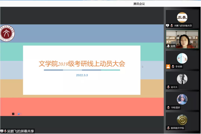This screenshot has width=201, height=134.
Task: Click the small blue icon on the red band
Action: tap(19, 114)
